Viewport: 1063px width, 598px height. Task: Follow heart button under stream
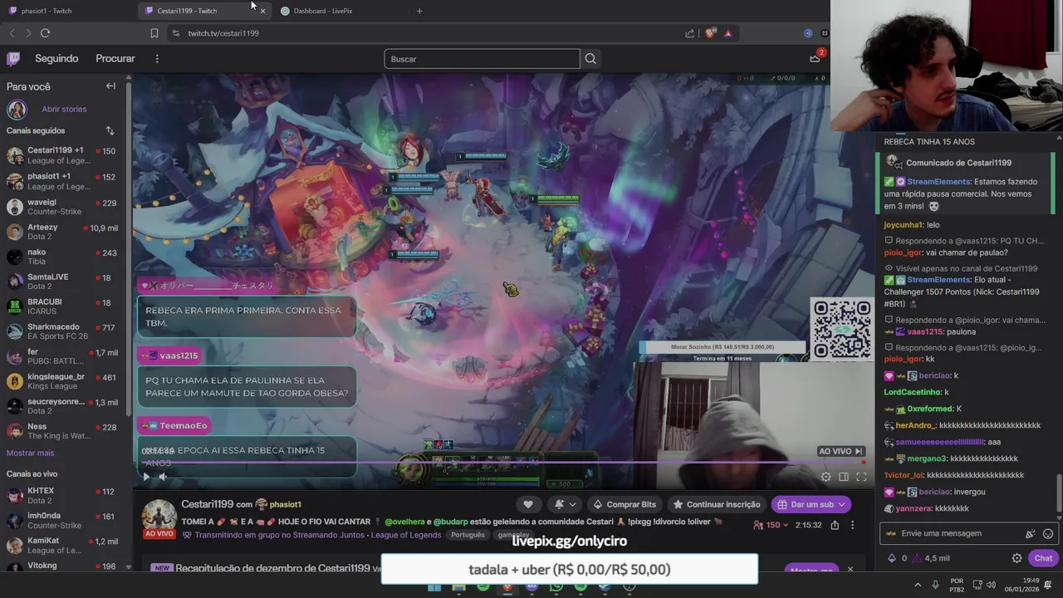click(x=527, y=504)
